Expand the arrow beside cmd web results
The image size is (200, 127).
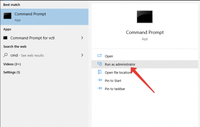click(x=82, y=55)
